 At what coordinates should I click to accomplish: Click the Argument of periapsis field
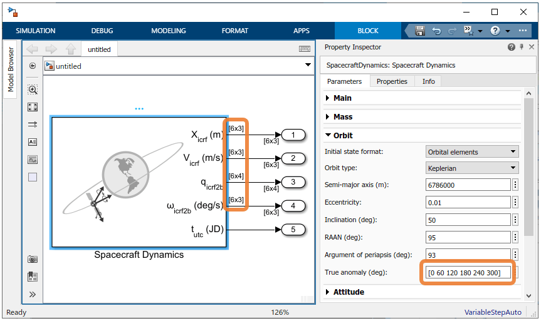click(x=468, y=255)
